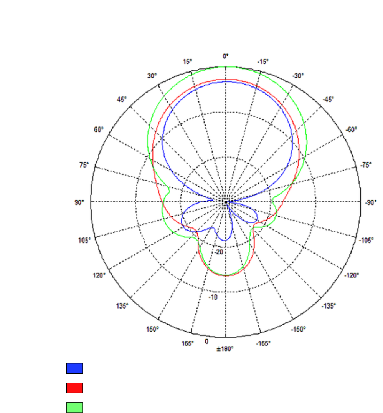Click the 45° angle label
The height and width of the screenshot is (413, 383).
(122, 99)
